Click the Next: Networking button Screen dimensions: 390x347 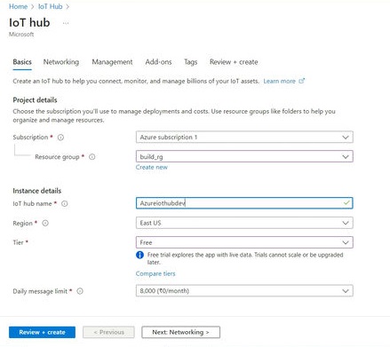[180, 332]
